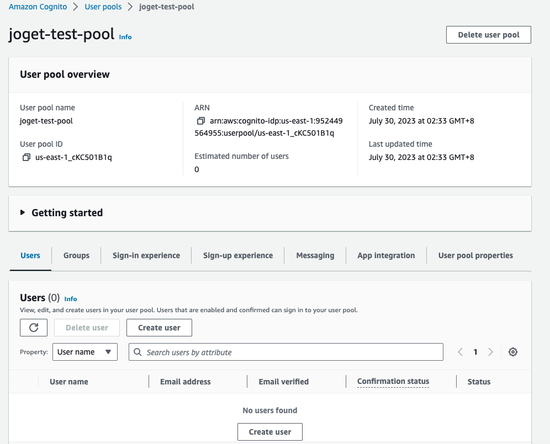Select the user pool ID text us-east-1_cKC501B1q

pos(73,157)
